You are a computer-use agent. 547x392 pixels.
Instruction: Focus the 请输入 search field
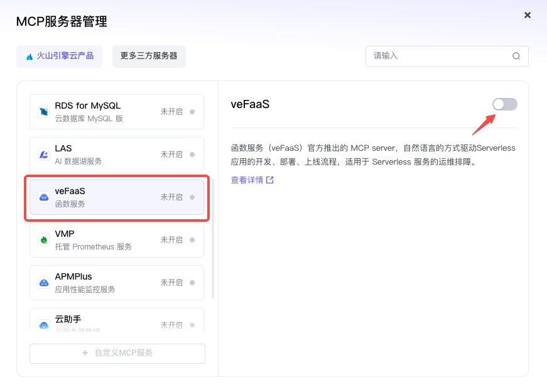pyautogui.click(x=447, y=56)
